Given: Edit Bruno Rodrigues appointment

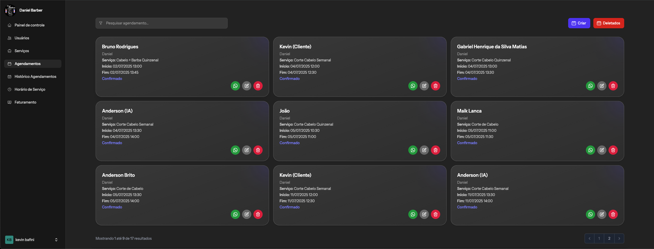Looking at the screenshot, I should point(246,86).
